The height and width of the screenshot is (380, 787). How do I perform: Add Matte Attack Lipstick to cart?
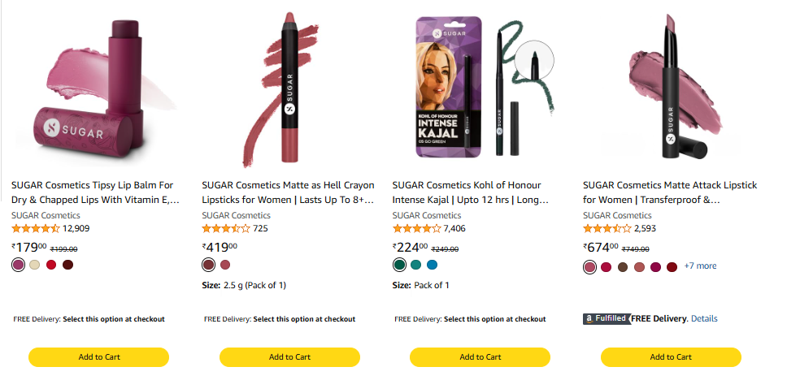pyautogui.click(x=671, y=356)
